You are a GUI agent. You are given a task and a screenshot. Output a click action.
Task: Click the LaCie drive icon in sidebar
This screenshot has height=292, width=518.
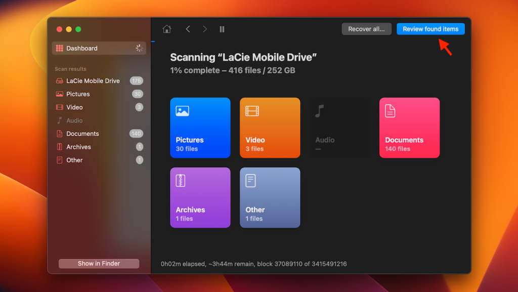point(60,81)
